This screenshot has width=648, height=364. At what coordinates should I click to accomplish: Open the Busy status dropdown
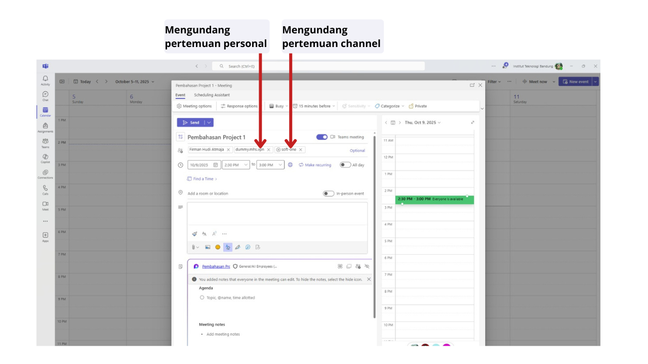tap(279, 106)
